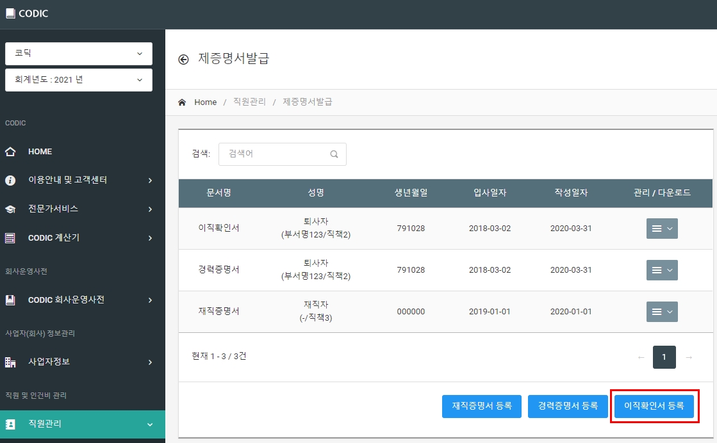
Task: Expand the CODIC 회사운영사전 menu
Action: (82, 300)
